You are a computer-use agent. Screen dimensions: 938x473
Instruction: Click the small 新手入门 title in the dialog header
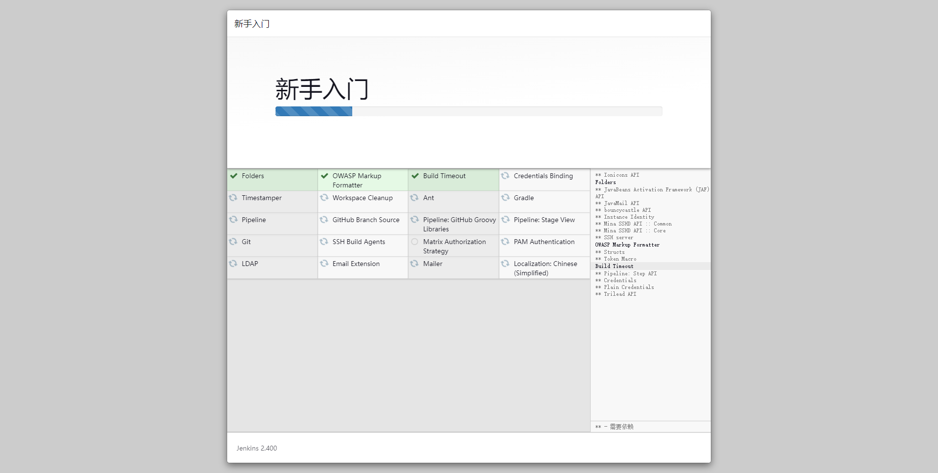coord(252,24)
